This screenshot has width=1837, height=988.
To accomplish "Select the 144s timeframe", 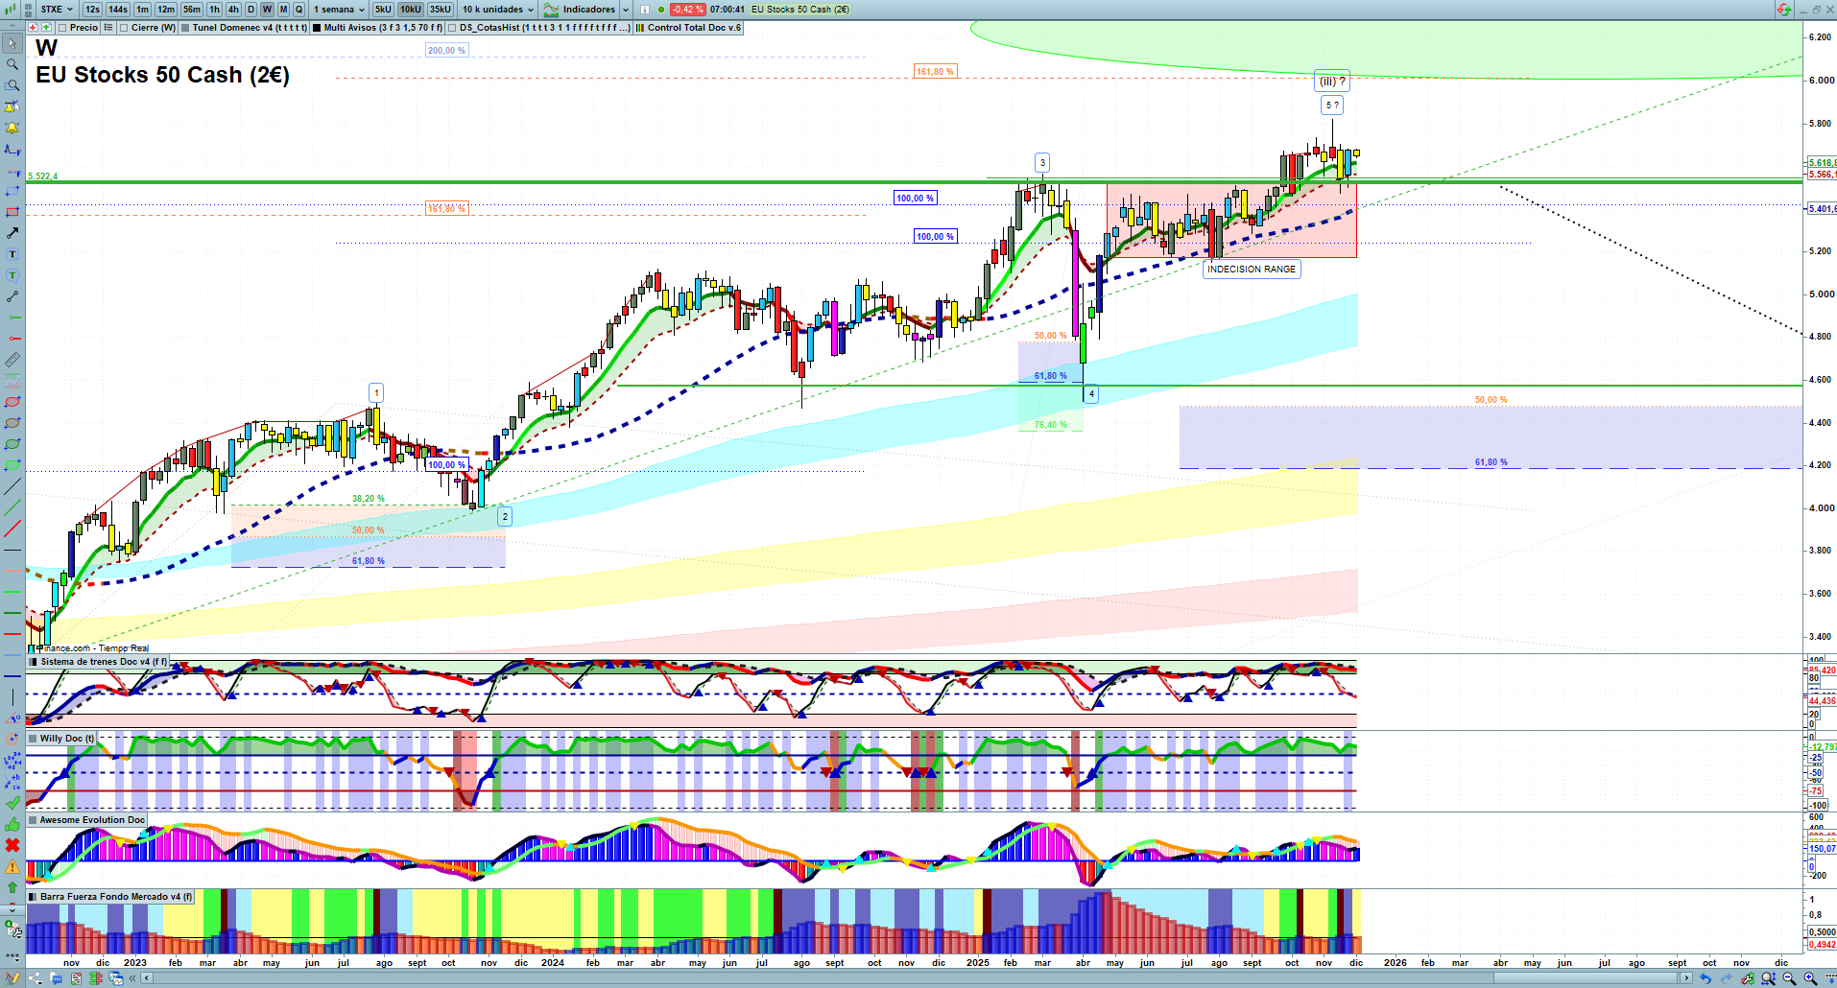I will (118, 10).
